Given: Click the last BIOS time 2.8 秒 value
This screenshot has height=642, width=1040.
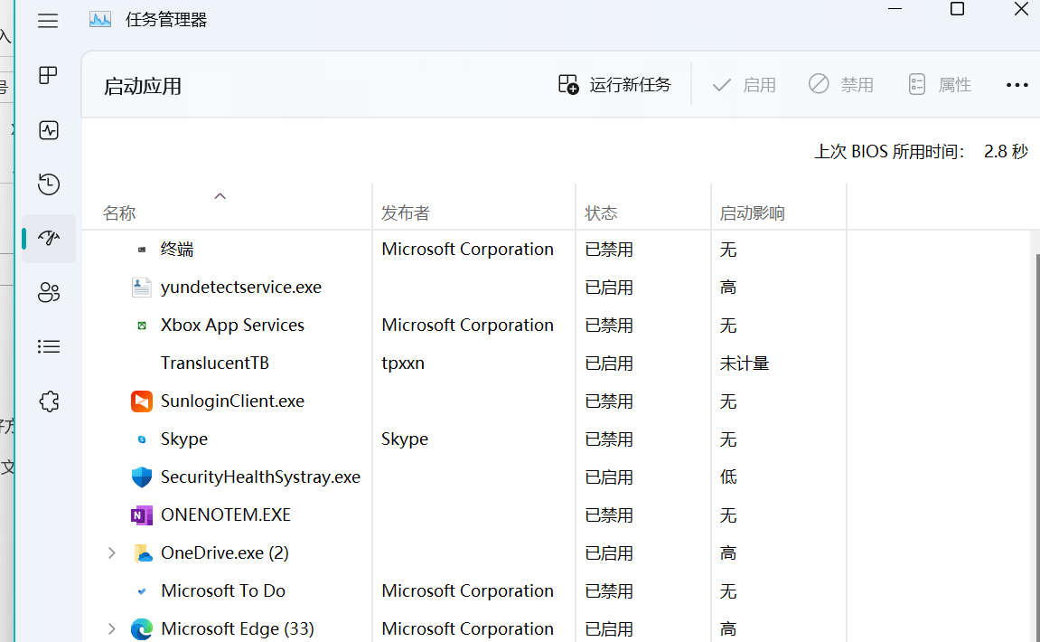Looking at the screenshot, I should tap(1006, 151).
